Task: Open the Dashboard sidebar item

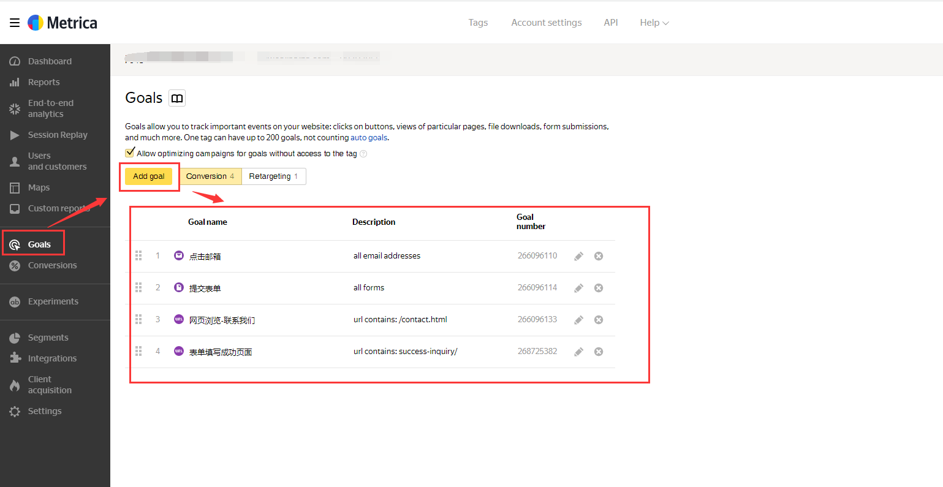Action: (x=50, y=61)
